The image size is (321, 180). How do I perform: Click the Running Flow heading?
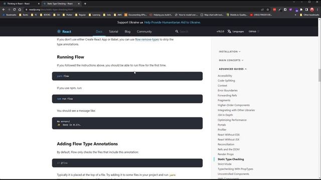pos(70,57)
